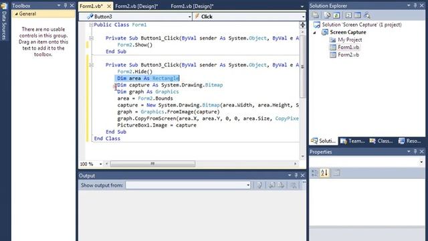Image resolution: width=428 pixels, height=241 pixels.
Task: Select the Class View bottom tab
Action: point(381,141)
